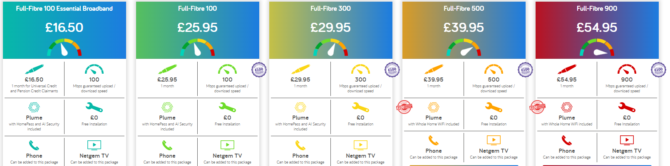Click the orange wrench Free Installation icon

point(494,108)
